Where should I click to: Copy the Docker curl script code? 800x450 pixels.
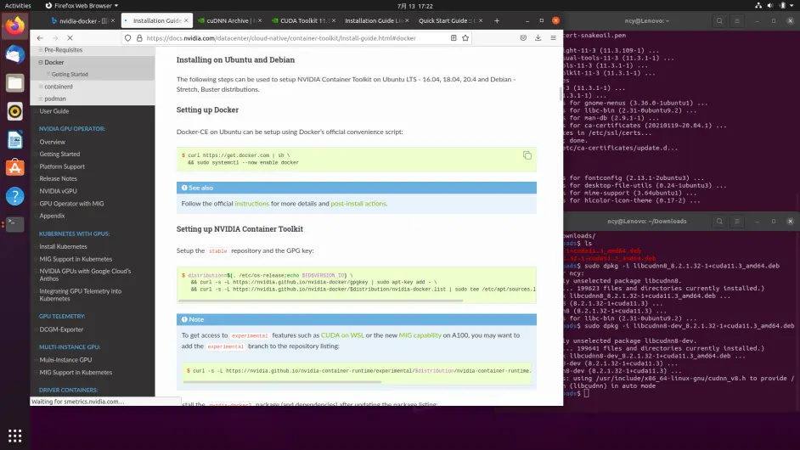(x=527, y=155)
